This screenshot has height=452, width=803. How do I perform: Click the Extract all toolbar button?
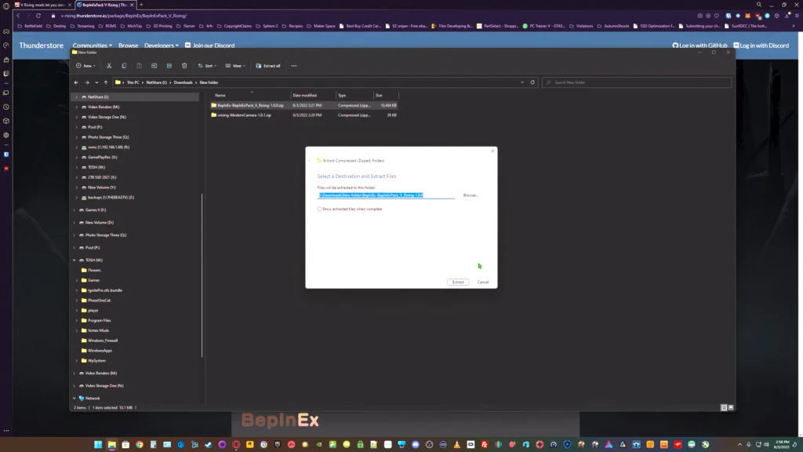268,66
